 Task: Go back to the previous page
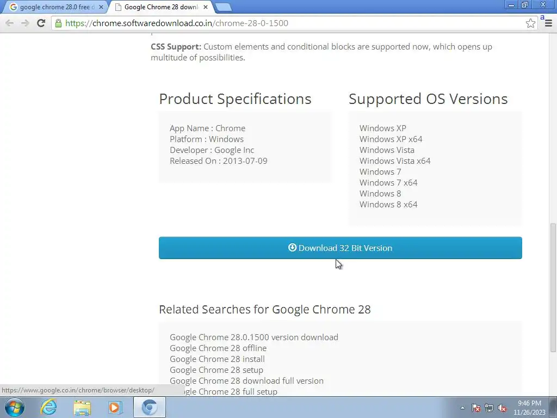(x=10, y=23)
